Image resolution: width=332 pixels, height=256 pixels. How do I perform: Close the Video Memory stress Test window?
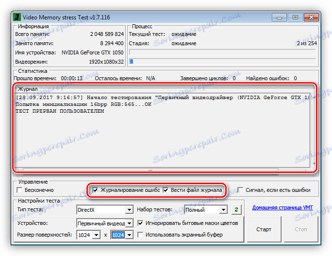coord(311,17)
